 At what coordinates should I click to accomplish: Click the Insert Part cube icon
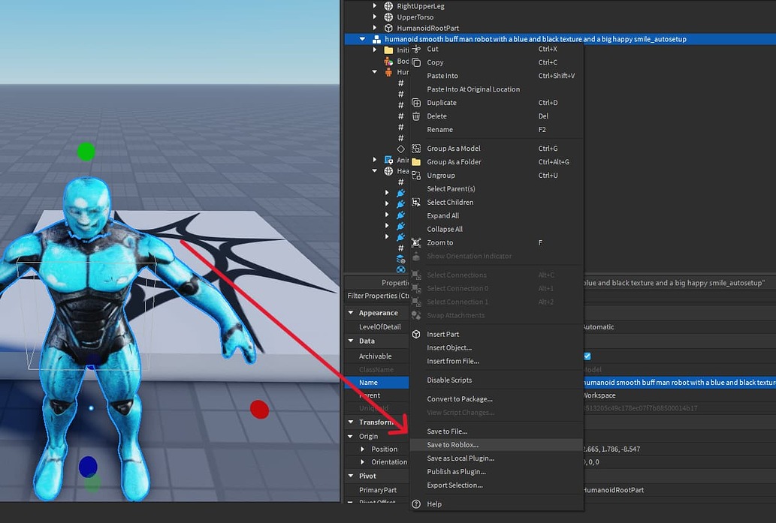[x=415, y=334]
